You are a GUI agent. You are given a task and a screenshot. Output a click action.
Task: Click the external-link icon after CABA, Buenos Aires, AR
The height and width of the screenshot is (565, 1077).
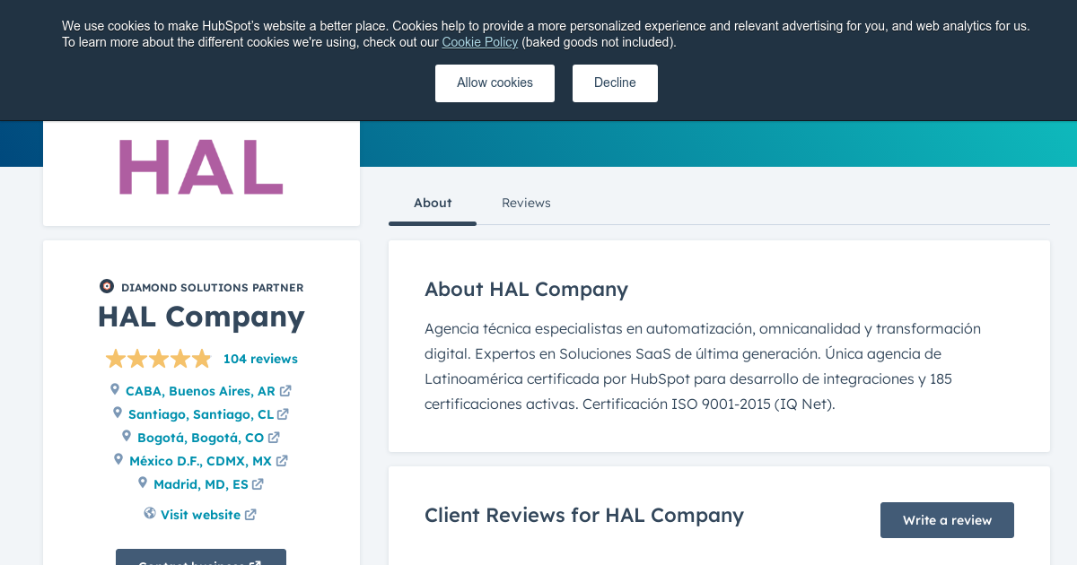(285, 390)
